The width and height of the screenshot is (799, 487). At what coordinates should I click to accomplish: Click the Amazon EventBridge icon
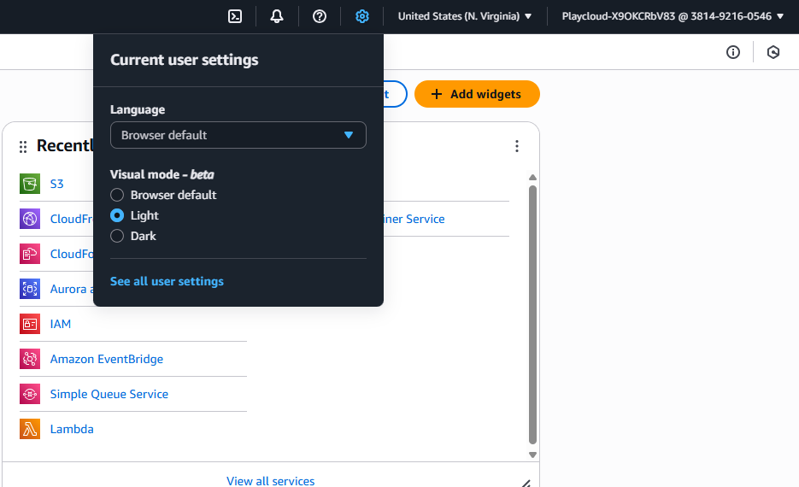click(30, 359)
